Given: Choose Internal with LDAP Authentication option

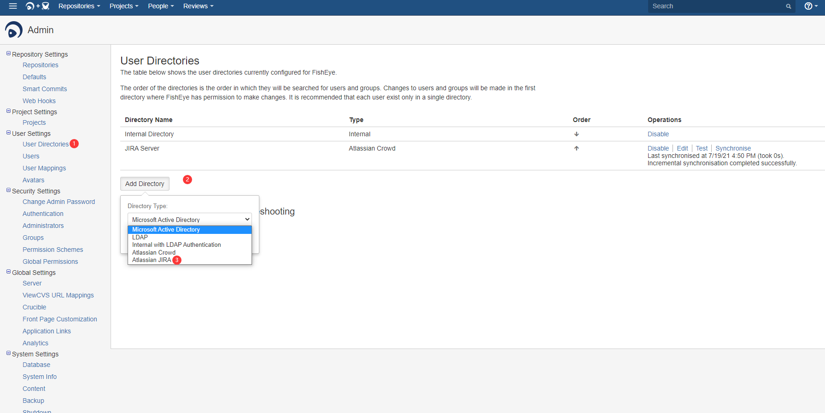Looking at the screenshot, I should tap(189, 244).
